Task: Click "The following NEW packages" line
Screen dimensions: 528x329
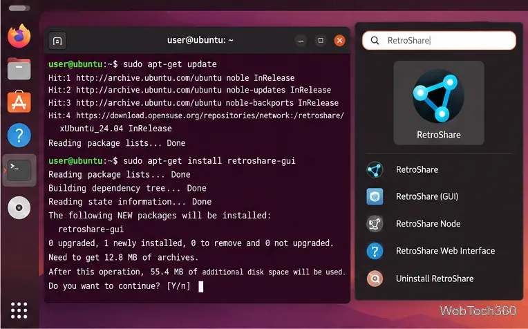Action: pyautogui.click(x=160, y=216)
